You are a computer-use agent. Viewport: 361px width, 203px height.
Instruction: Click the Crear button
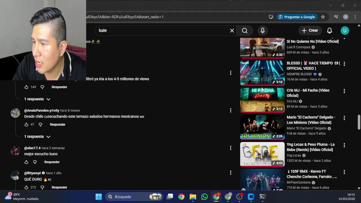pos(310,30)
